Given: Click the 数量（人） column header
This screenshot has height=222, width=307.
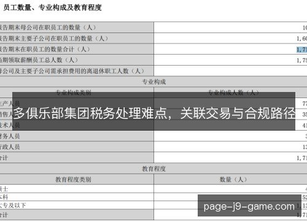Looking at the screenshot, I should (x=233, y=180).
